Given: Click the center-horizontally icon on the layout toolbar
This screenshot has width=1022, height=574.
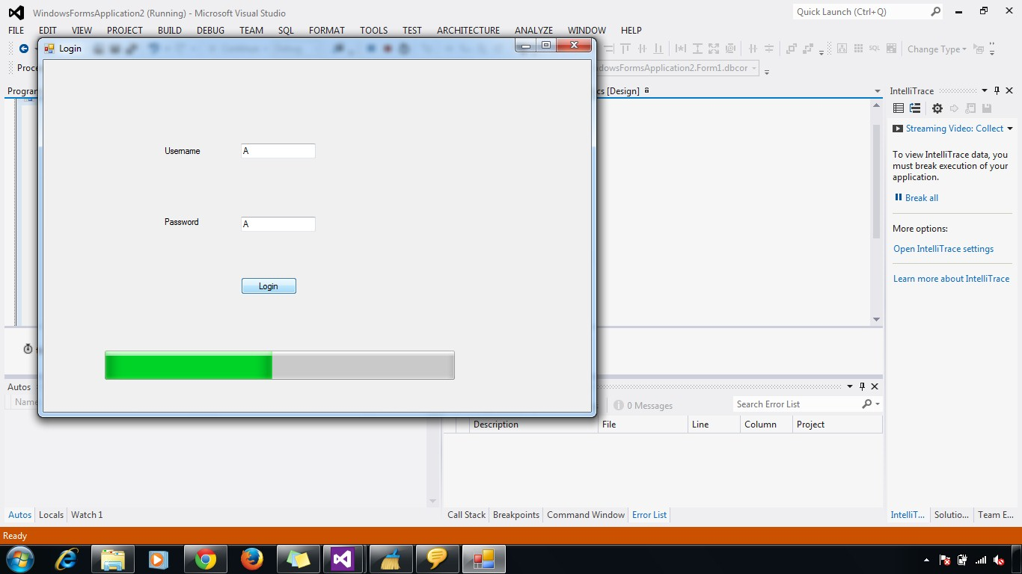Looking at the screenshot, I should point(753,49).
